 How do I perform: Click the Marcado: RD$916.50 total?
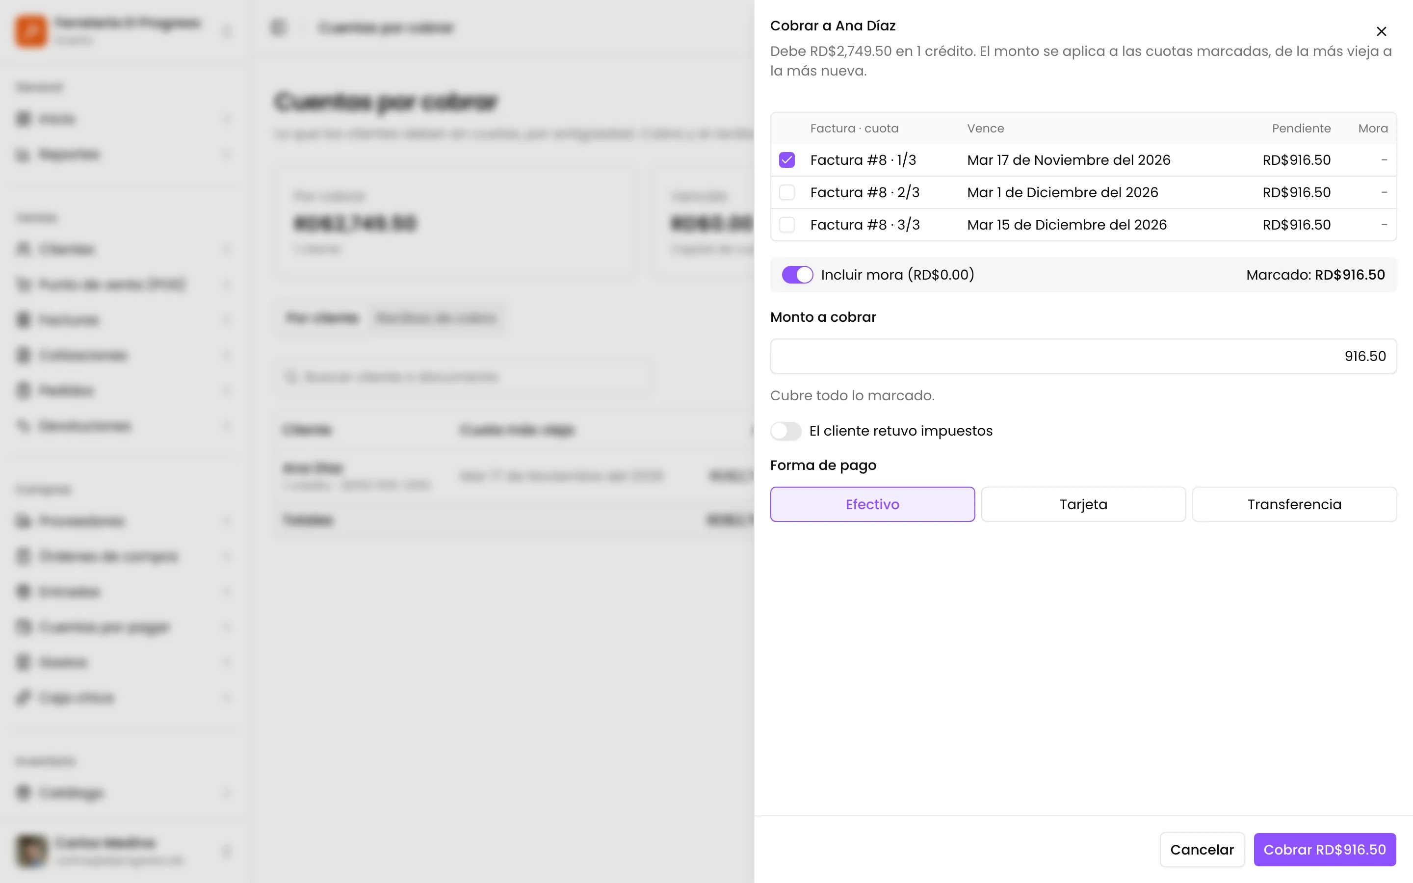1315,275
